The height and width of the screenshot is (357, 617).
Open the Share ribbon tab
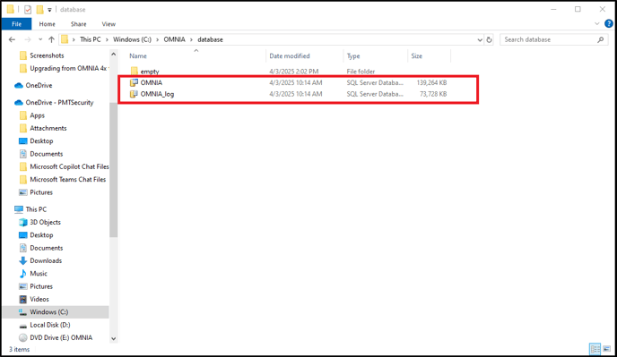pos(78,24)
